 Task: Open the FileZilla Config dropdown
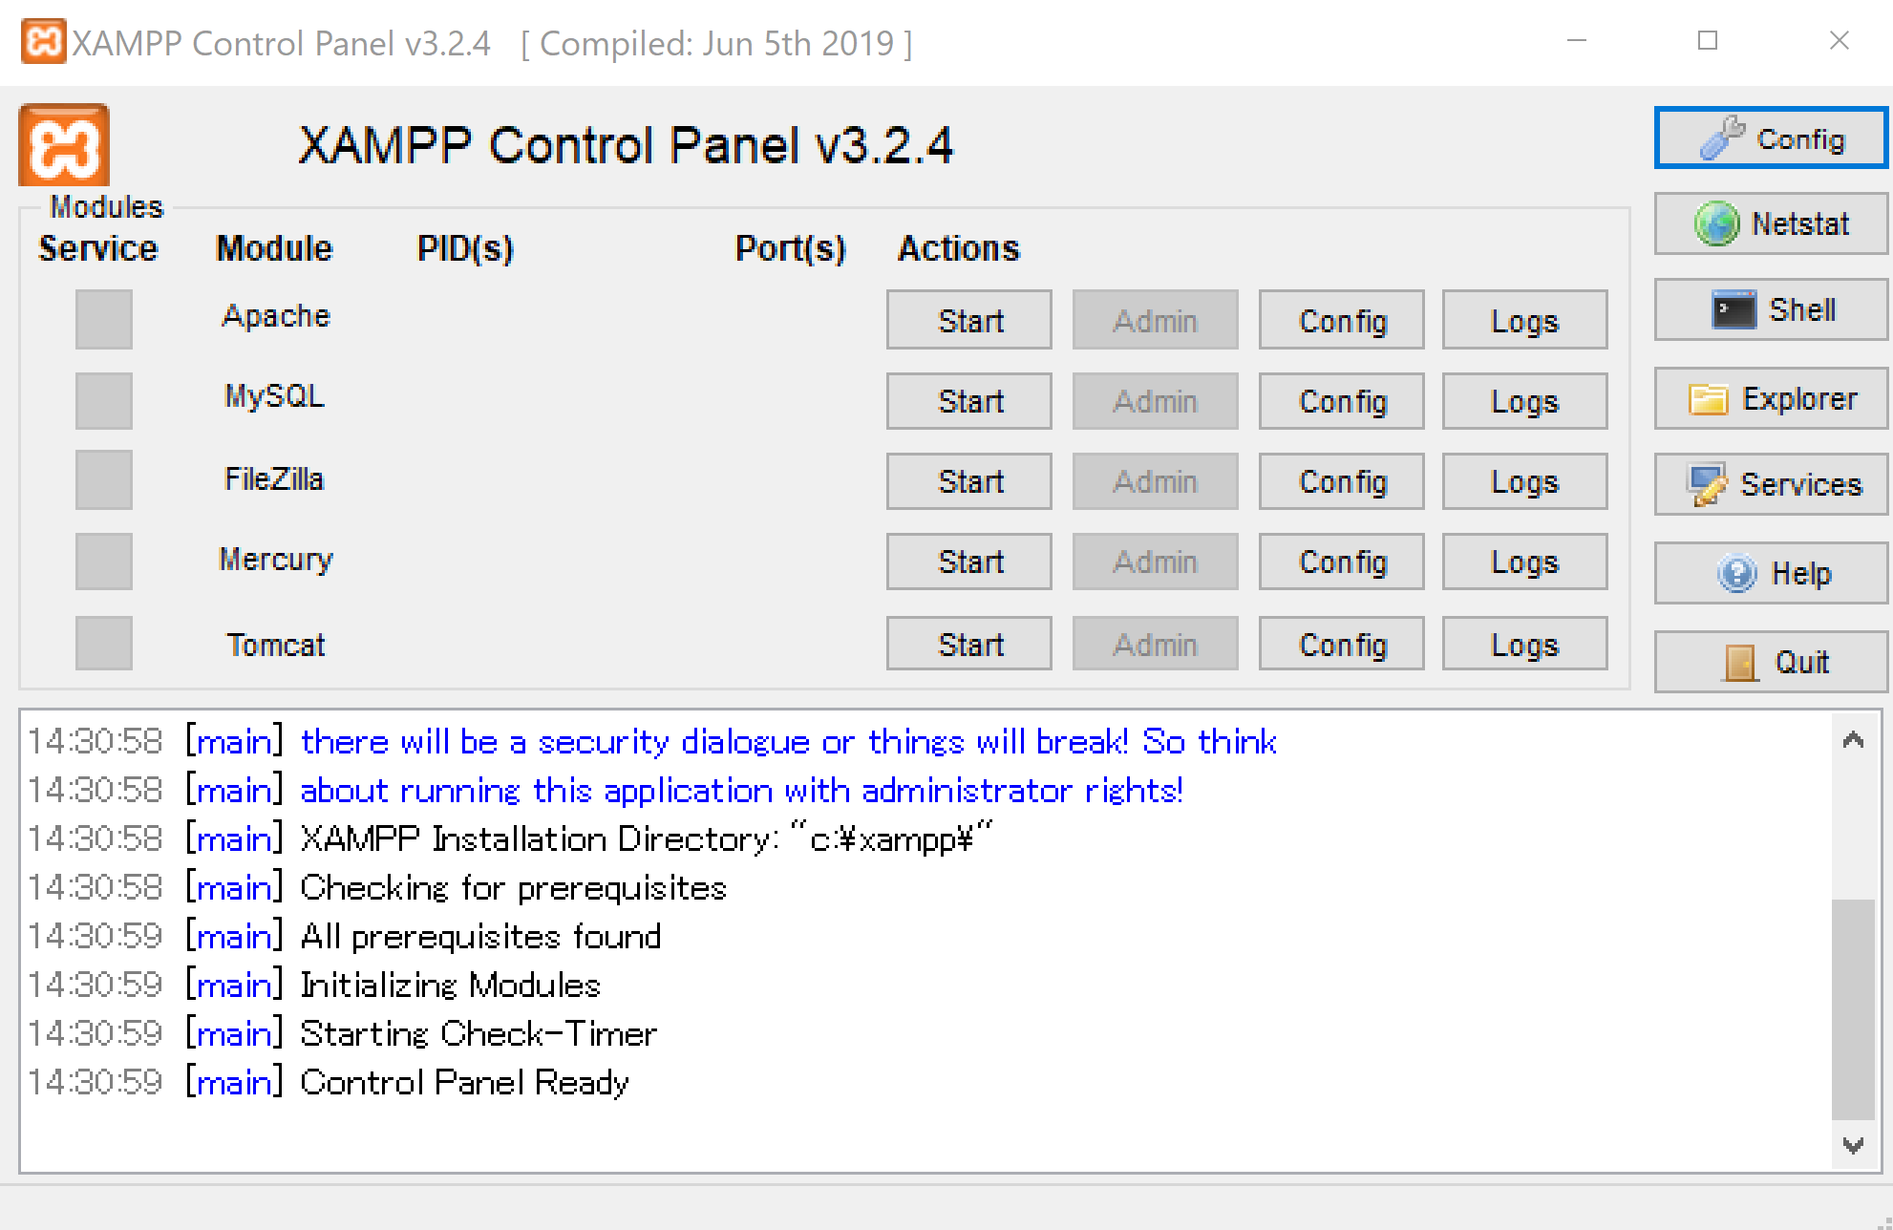[1341, 480]
